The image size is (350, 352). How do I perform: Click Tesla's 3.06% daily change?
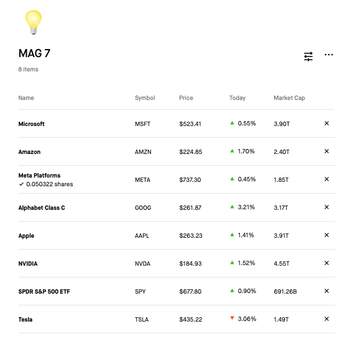[243, 318]
